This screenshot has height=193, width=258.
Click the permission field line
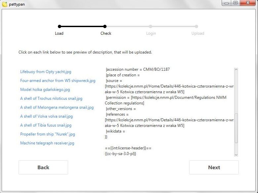(x=166, y=97)
